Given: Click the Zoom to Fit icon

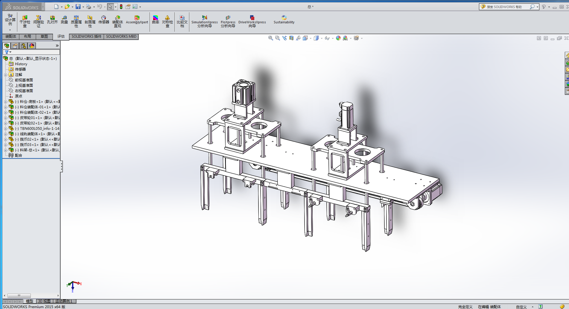Looking at the screenshot, I should [270, 38].
